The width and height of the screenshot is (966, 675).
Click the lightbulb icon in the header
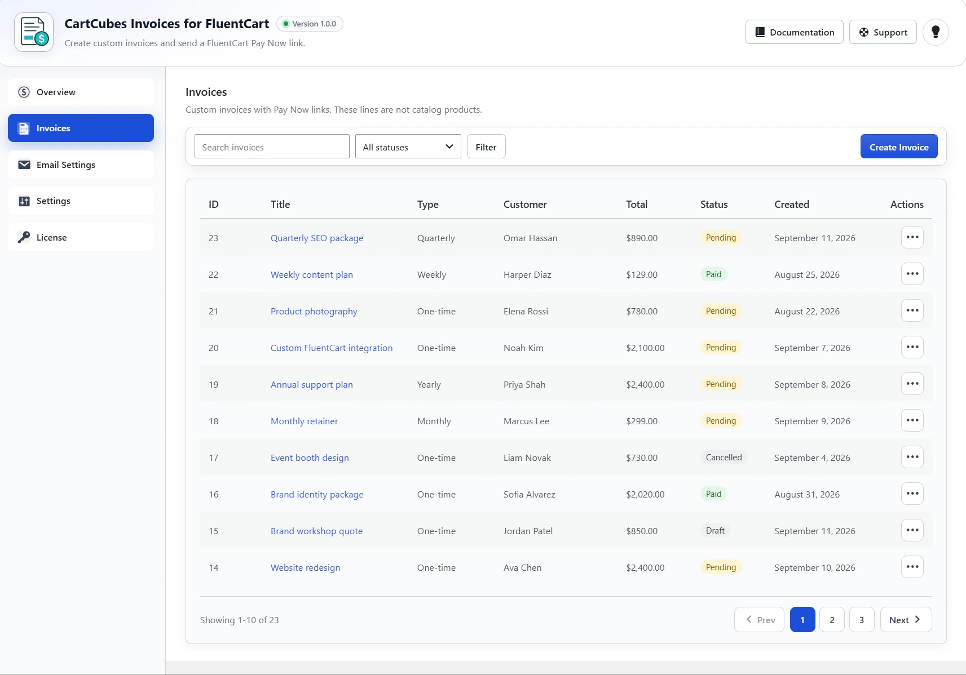point(936,32)
